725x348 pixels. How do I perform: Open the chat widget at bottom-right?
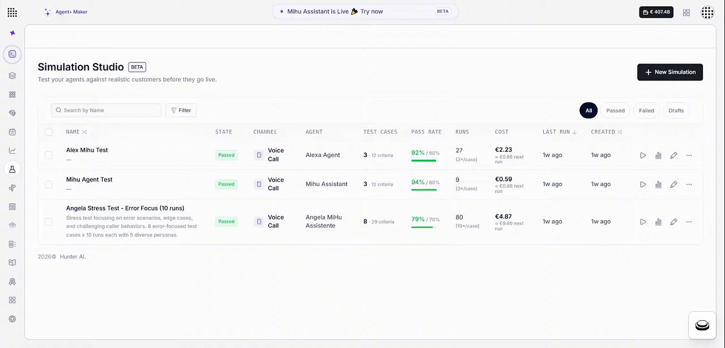[702, 325]
